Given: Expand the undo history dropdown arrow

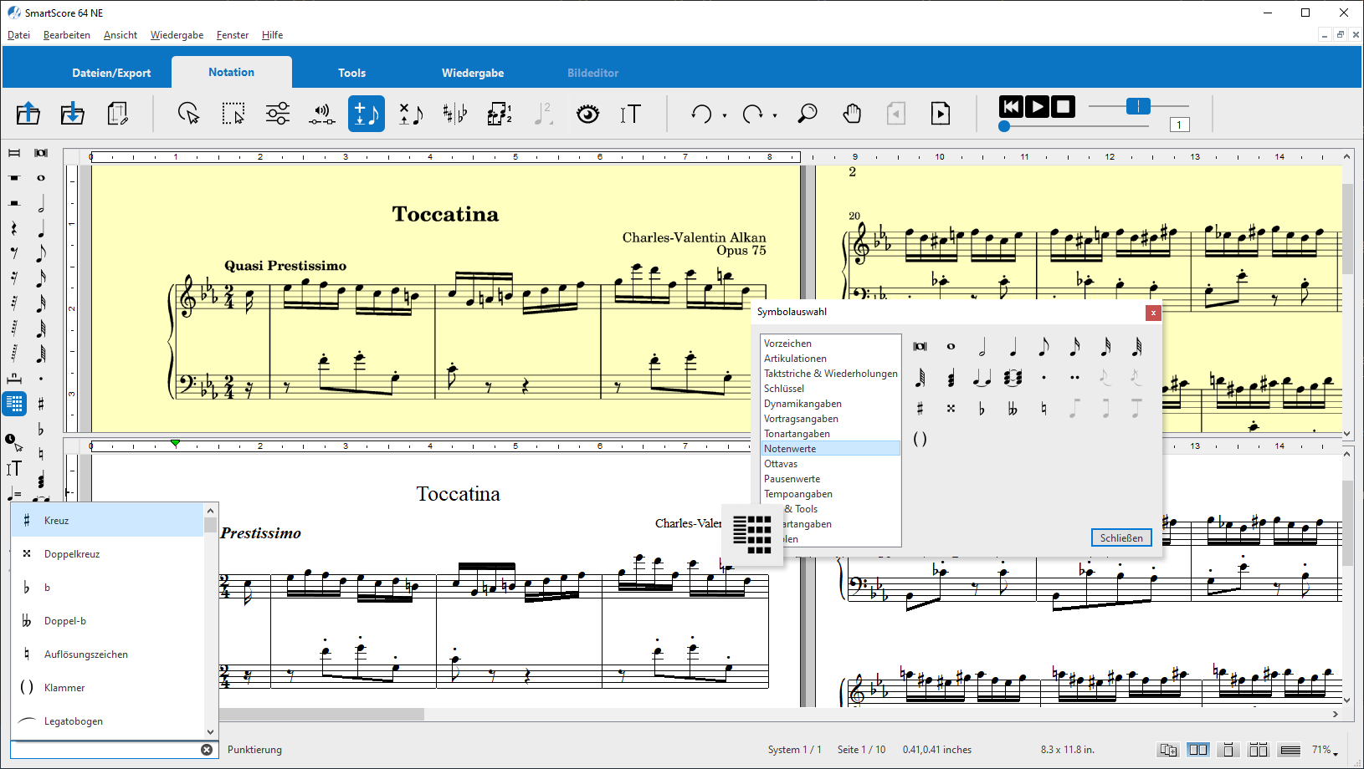Looking at the screenshot, I should 725,116.
